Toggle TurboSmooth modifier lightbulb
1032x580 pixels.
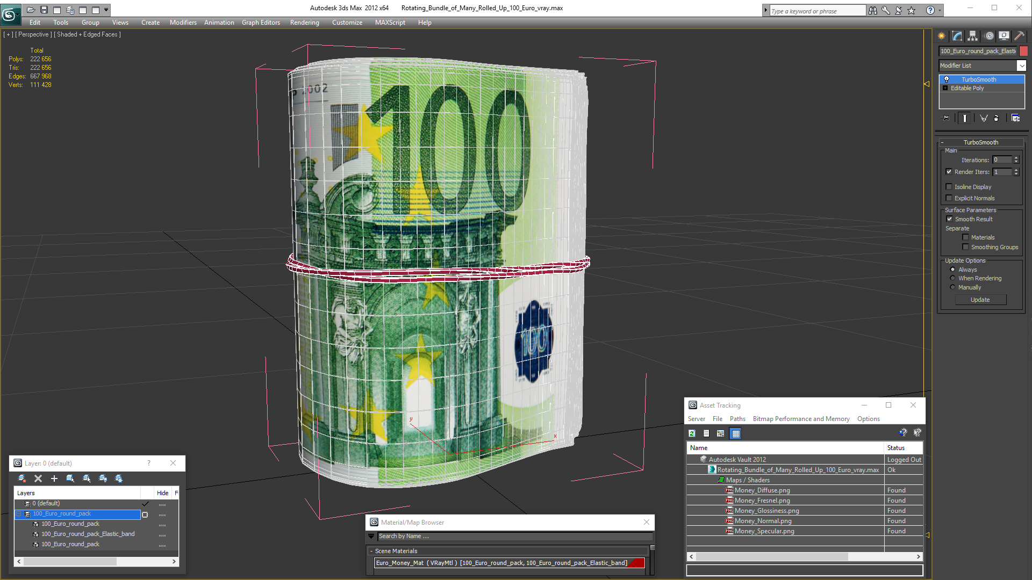tap(947, 79)
